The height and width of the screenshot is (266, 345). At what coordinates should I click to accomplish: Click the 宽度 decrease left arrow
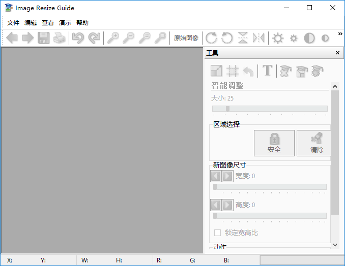[x=216, y=176]
